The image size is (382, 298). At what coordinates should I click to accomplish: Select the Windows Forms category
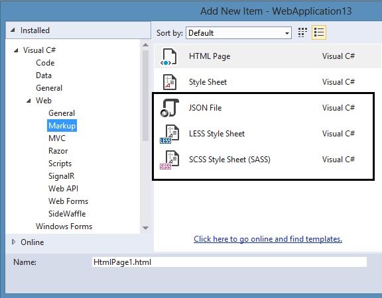pos(64,226)
